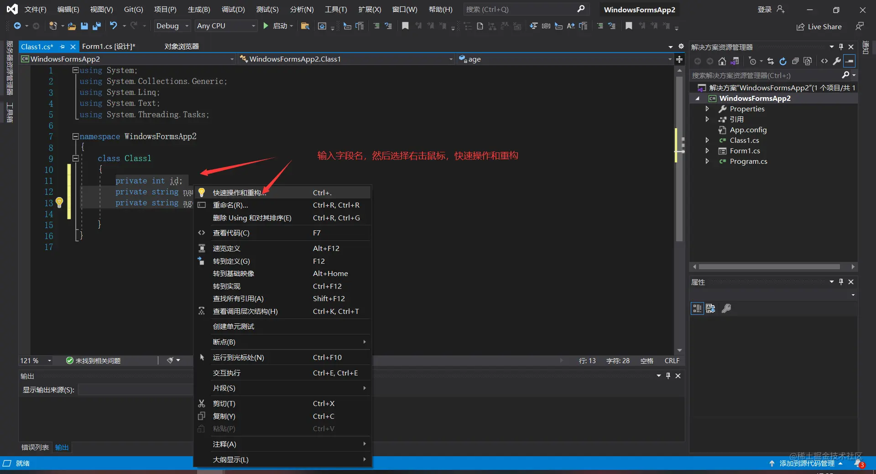
Task: Click the wrench Properties icon in Solution Explorer
Action: click(x=837, y=61)
